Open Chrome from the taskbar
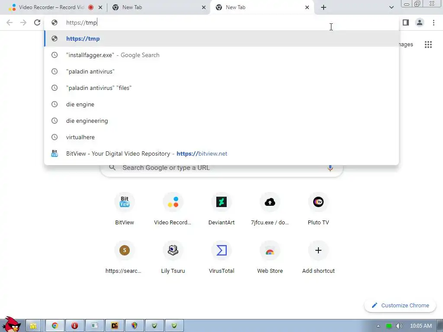 [55, 326]
